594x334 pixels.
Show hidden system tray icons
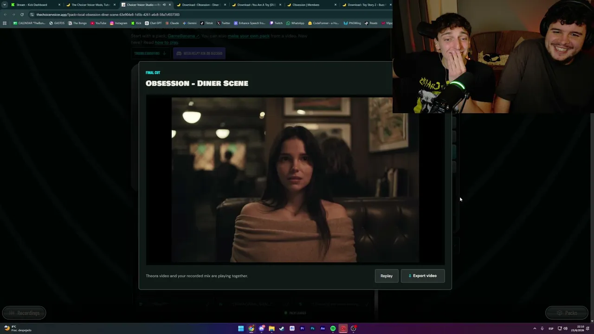click(x=535, y=328)
